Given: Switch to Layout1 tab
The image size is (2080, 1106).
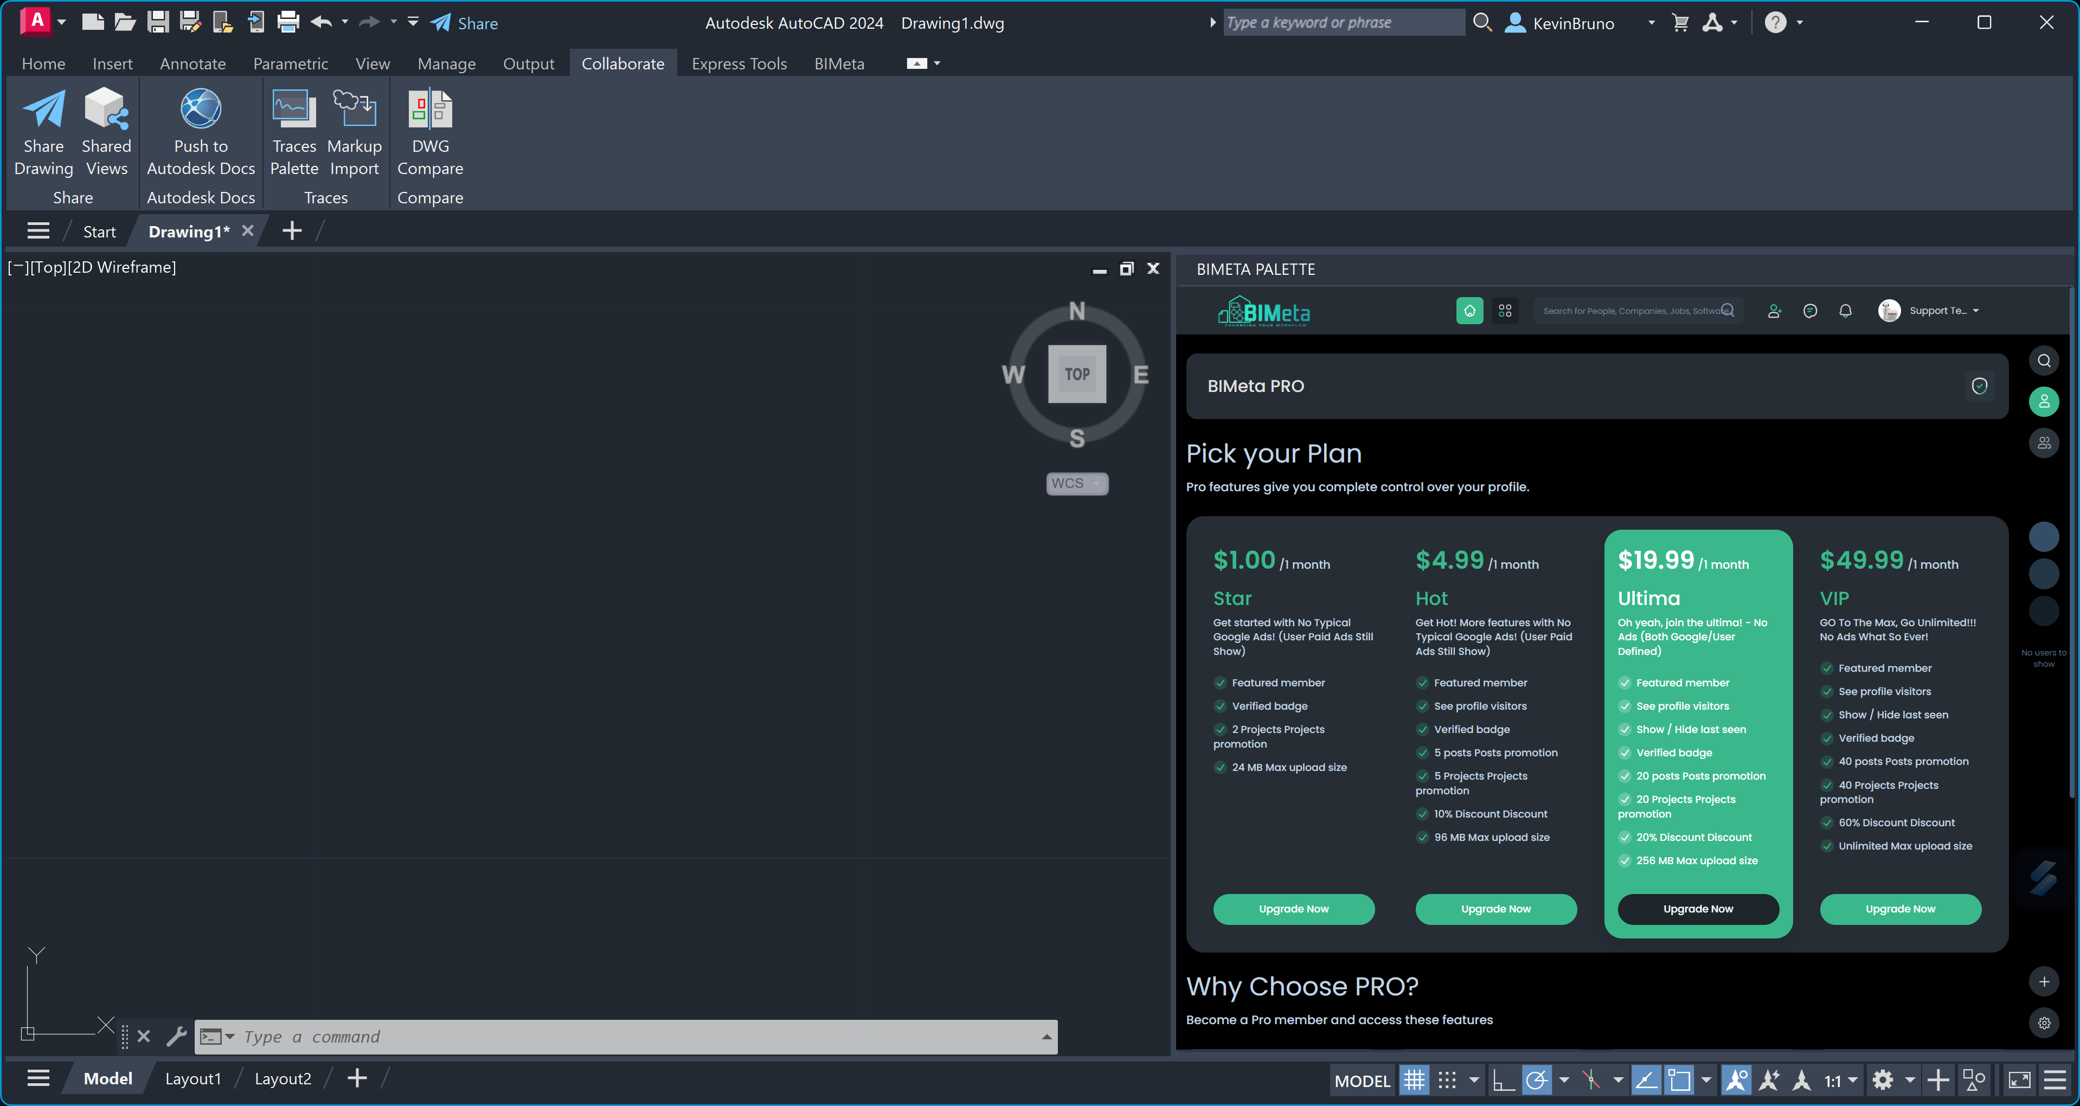Looking at the screenshot, I should [x=193, y=1078].
